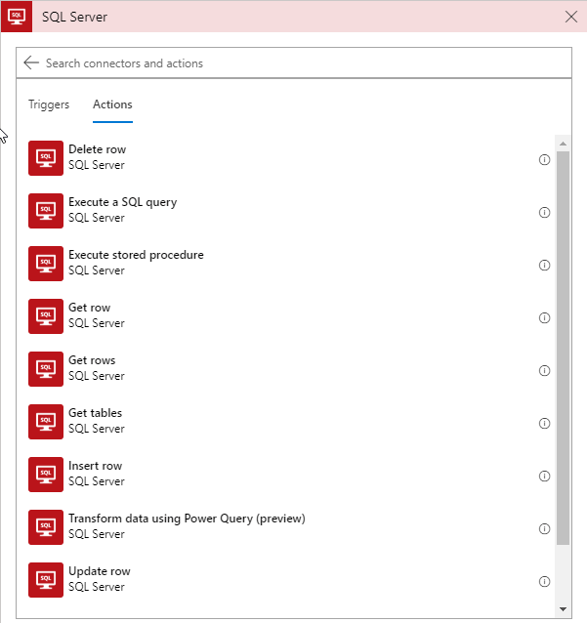Image resolution: width=587 pixels, height=623 pixels.
Task: Show info for Update row
Action: (x=544, y=582)
